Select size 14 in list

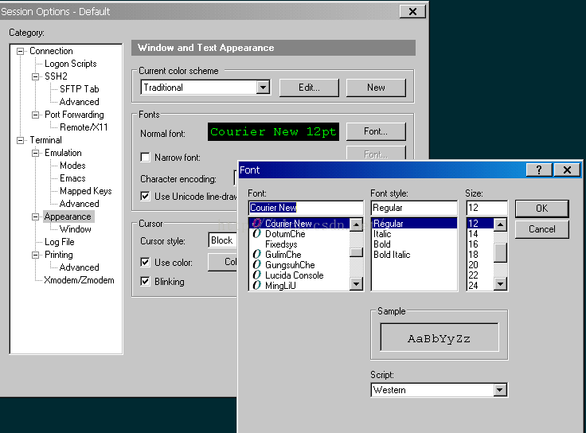(473, 234)
